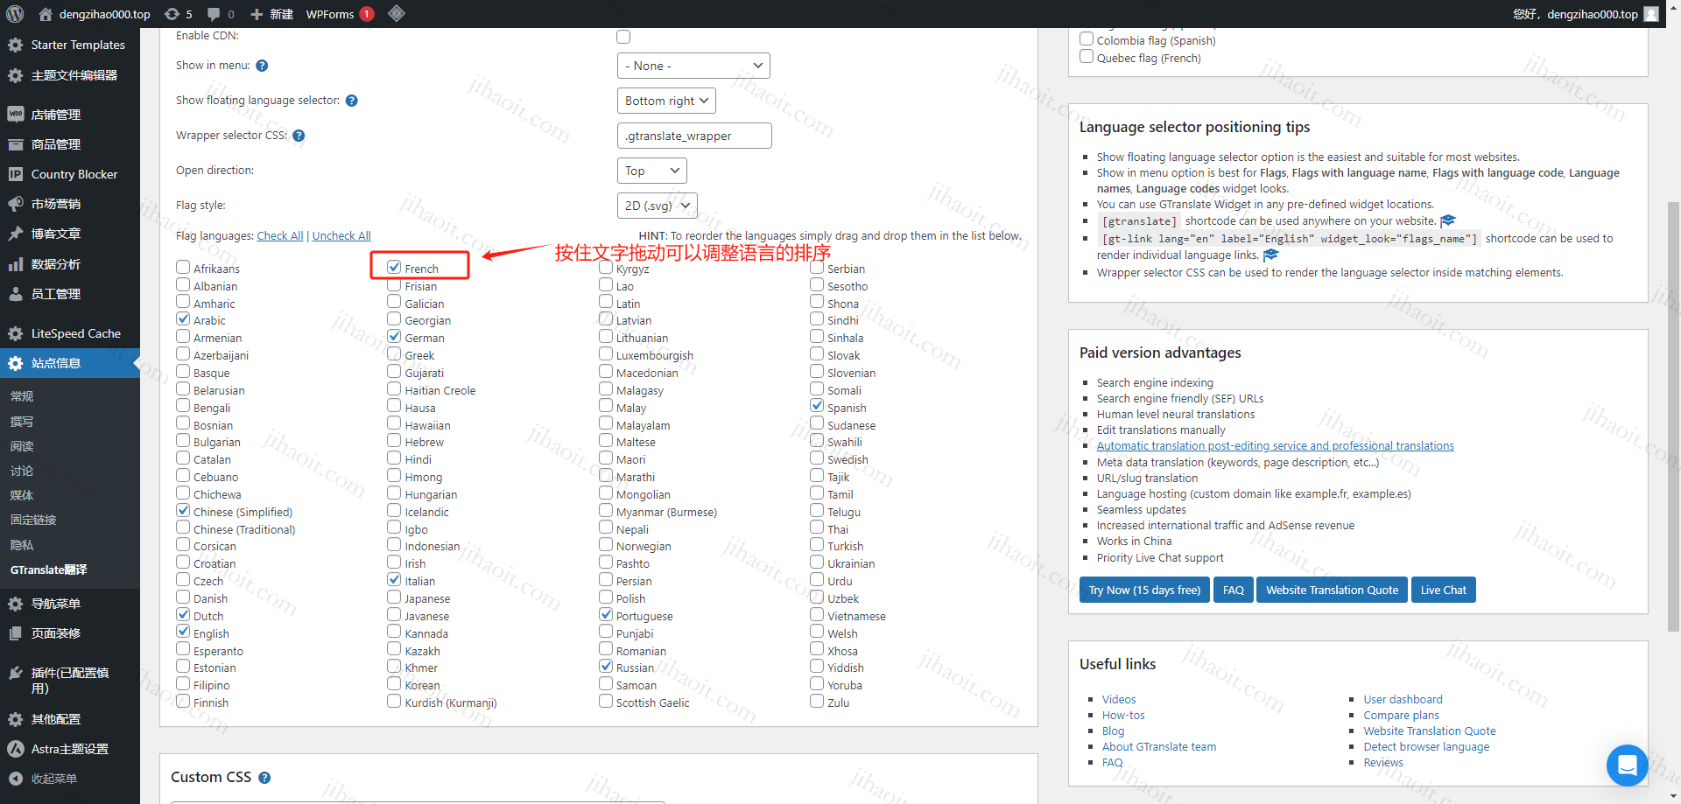Image resolution: width=1681 pixels, height=804 pixels.
Task: Click graduation cap icon after gtranslate shortcode
Action: click(x=1448, y=221)
